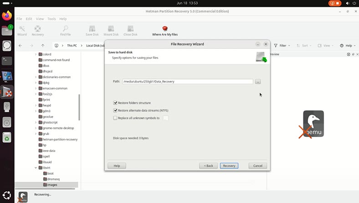Select the boot folder under libvirt
Screen dimensions: 359x203
pyautogui.click(x=48, y=173)
